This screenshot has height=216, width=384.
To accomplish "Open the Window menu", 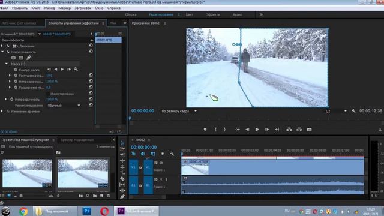I will pos(99,8).
